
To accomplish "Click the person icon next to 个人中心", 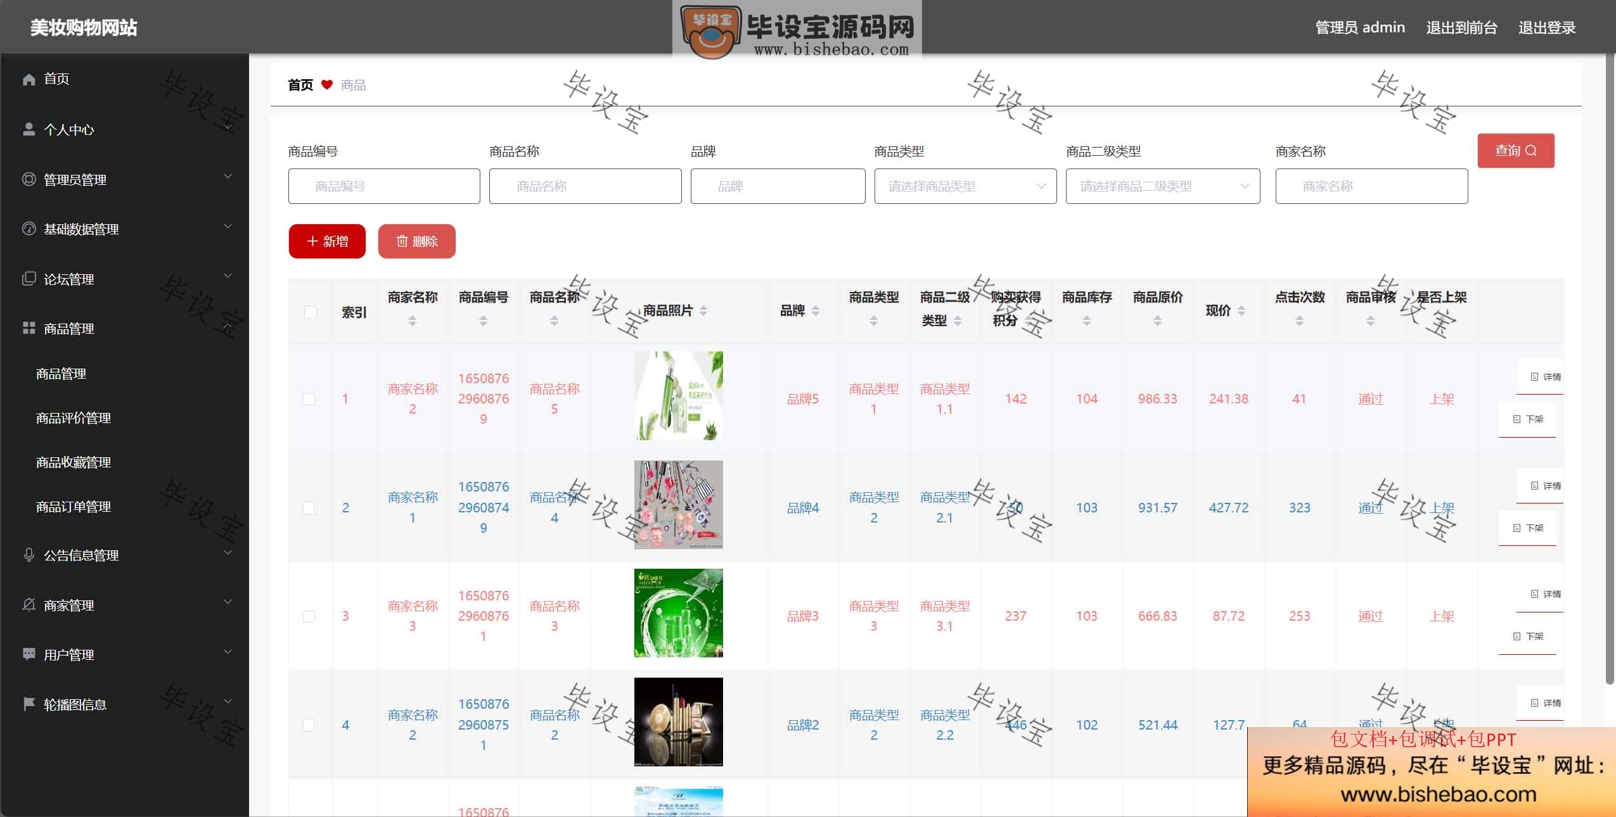I will coord(29,129).
